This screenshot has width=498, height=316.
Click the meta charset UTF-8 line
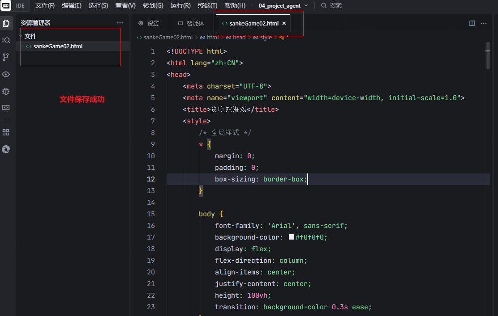point(227,86)
